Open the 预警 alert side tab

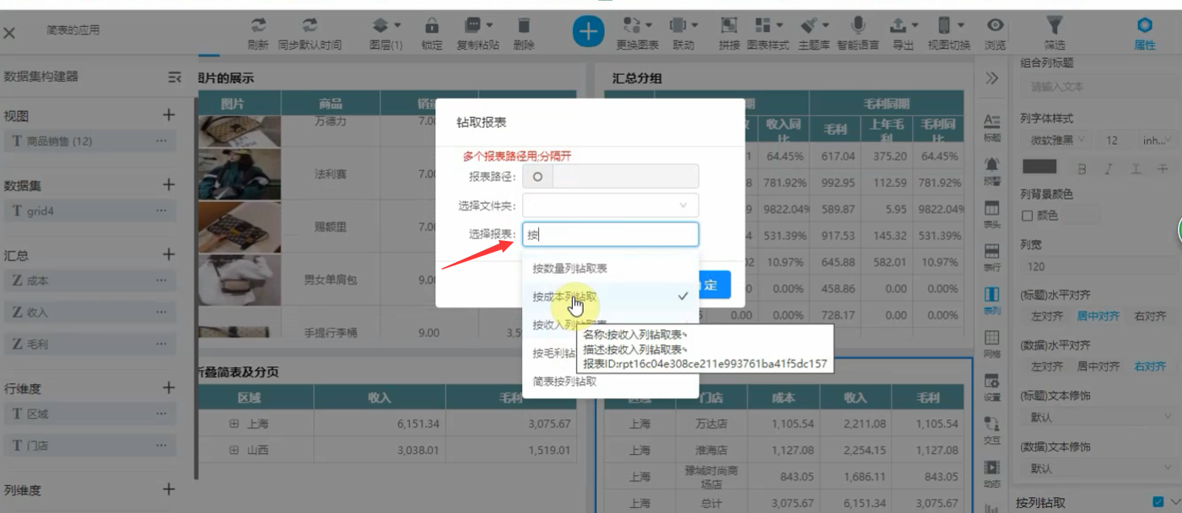993,171
